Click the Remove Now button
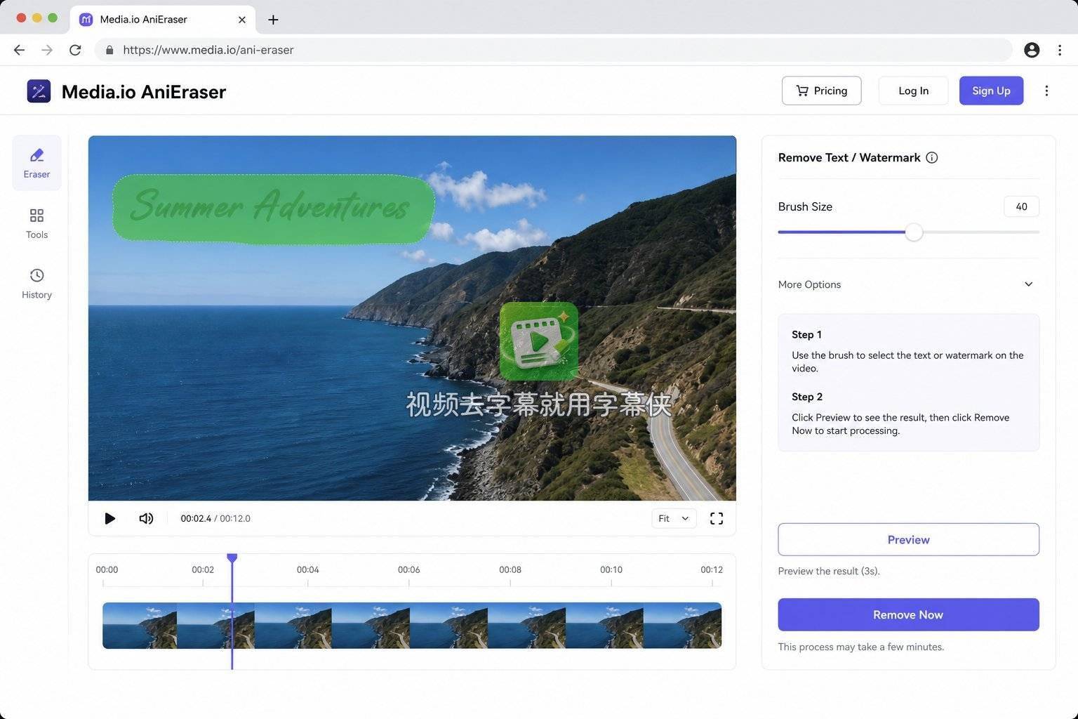1078x719 pixels. [908, 614]
